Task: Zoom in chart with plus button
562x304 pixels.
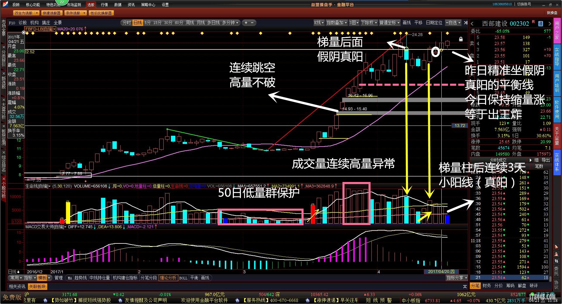Action: coord(246,23)
